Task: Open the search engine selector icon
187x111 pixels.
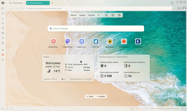Action: (51, 29)
